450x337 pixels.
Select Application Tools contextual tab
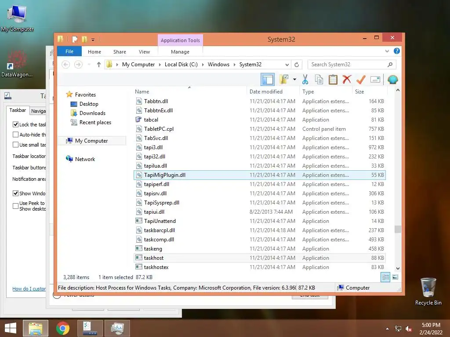(180, 40)
